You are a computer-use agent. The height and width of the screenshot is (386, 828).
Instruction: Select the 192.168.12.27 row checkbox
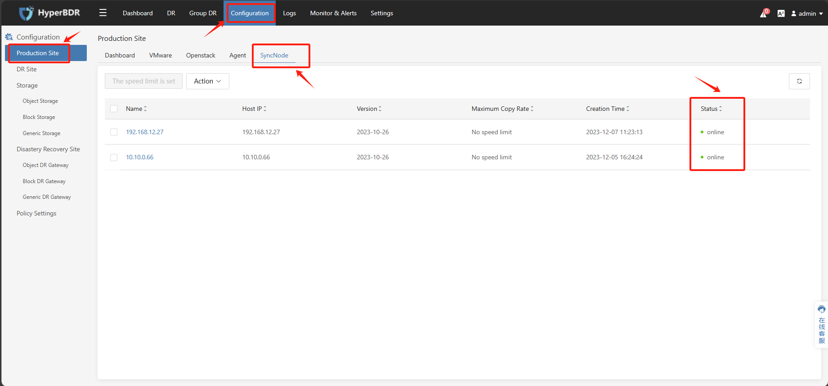click(114, 132)
